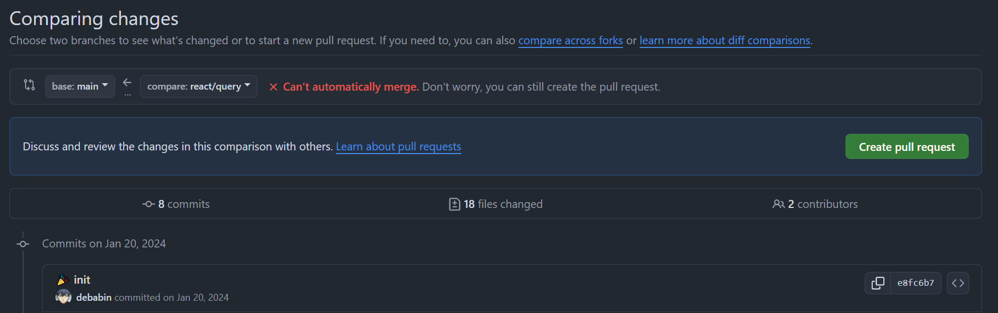Viewport: 998px width, 313px height.
Task: Open the base: main branch dropdown
Action: [x=80, y=86]
